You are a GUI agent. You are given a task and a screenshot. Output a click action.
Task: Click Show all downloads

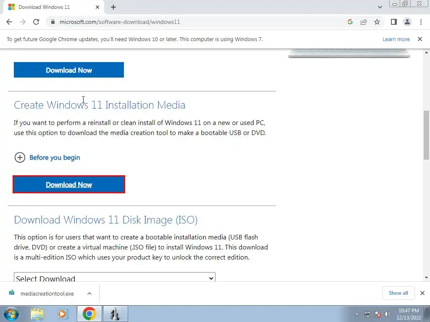click(x=398, y=293)
